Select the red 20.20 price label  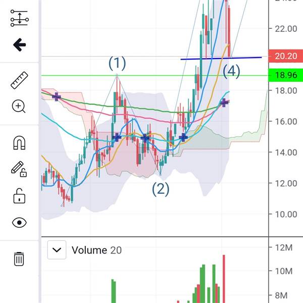pos(286,56)
